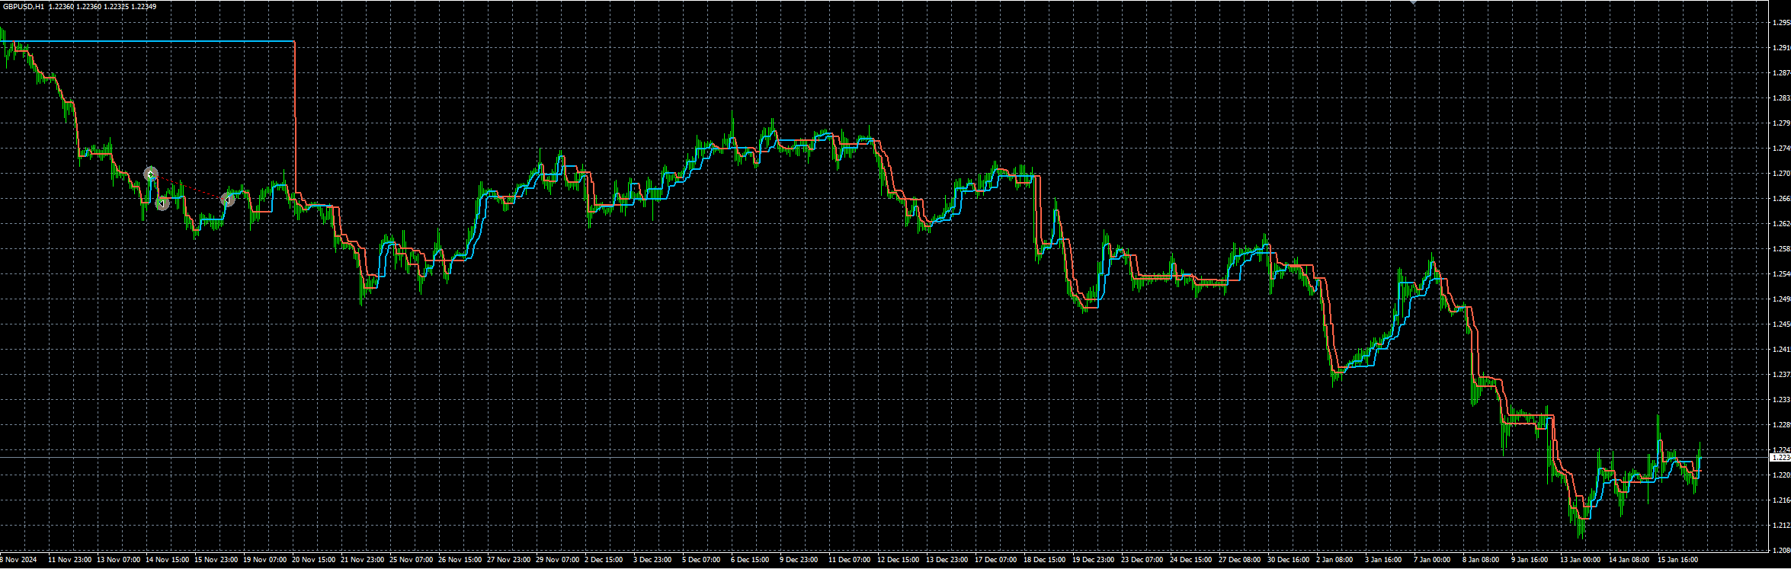Click the GBPUSD,H1 chart title text

pyautogui.click(x=24, y=7)
